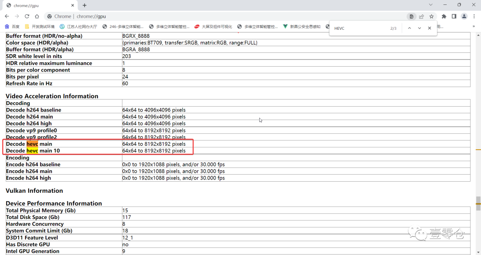Jump to previous HEVC find result
This screenshot has width=481, height=255.
409,28
